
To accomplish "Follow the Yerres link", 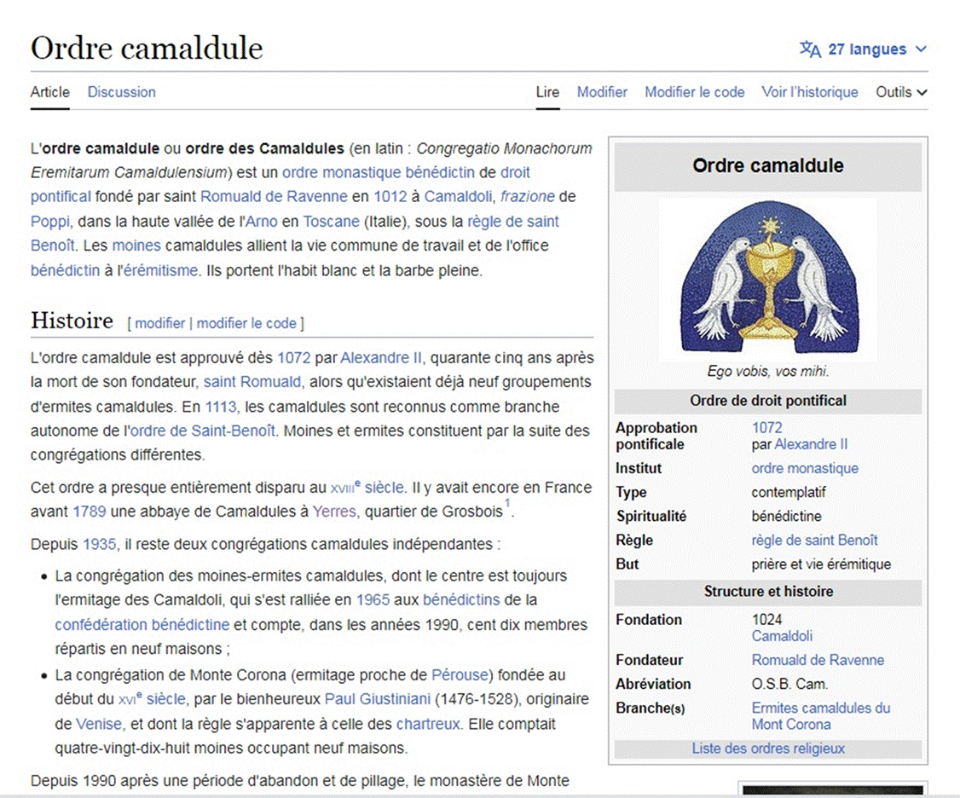I will [334, 512].
